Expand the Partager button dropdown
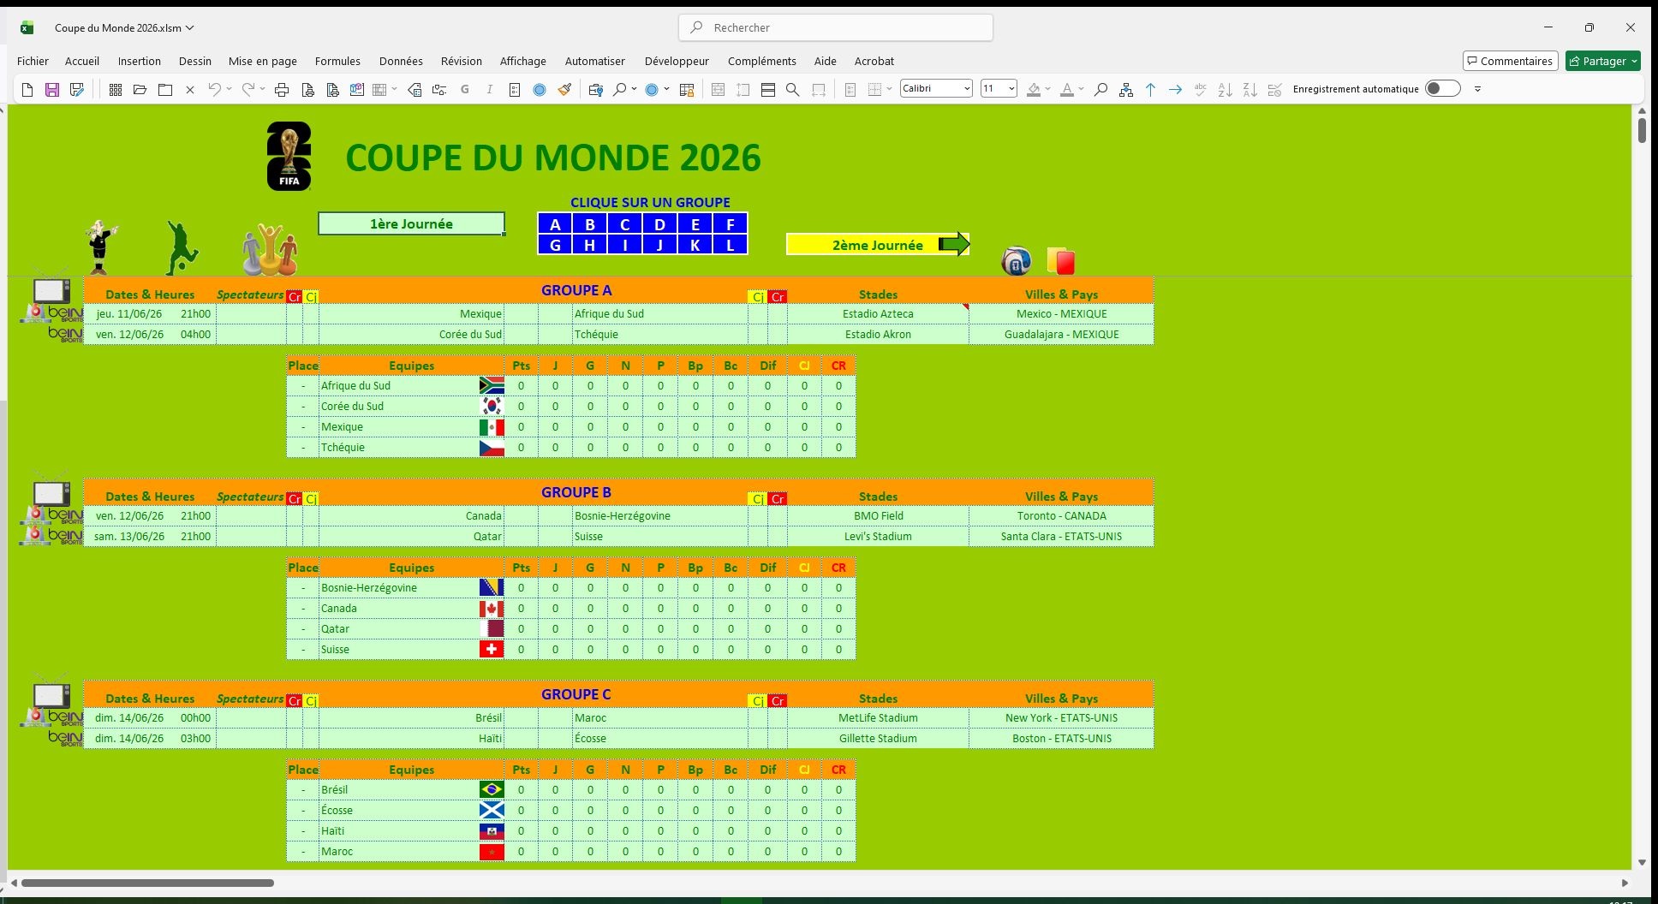This screenshot has height=904, width=1658. click(x=1634, y=61)
